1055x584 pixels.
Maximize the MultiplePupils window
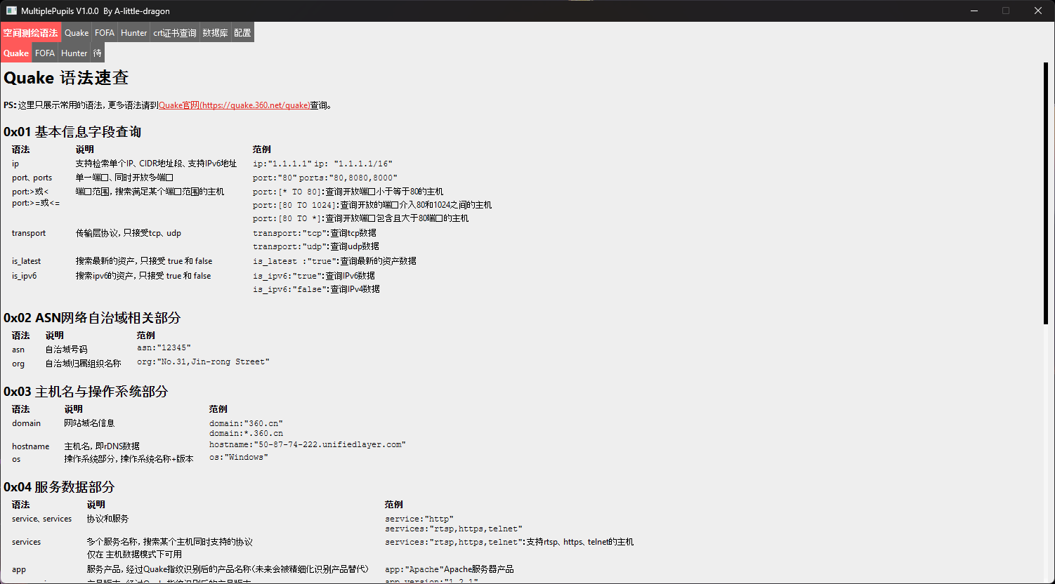pyautogui.click(x=1006, y=11)
